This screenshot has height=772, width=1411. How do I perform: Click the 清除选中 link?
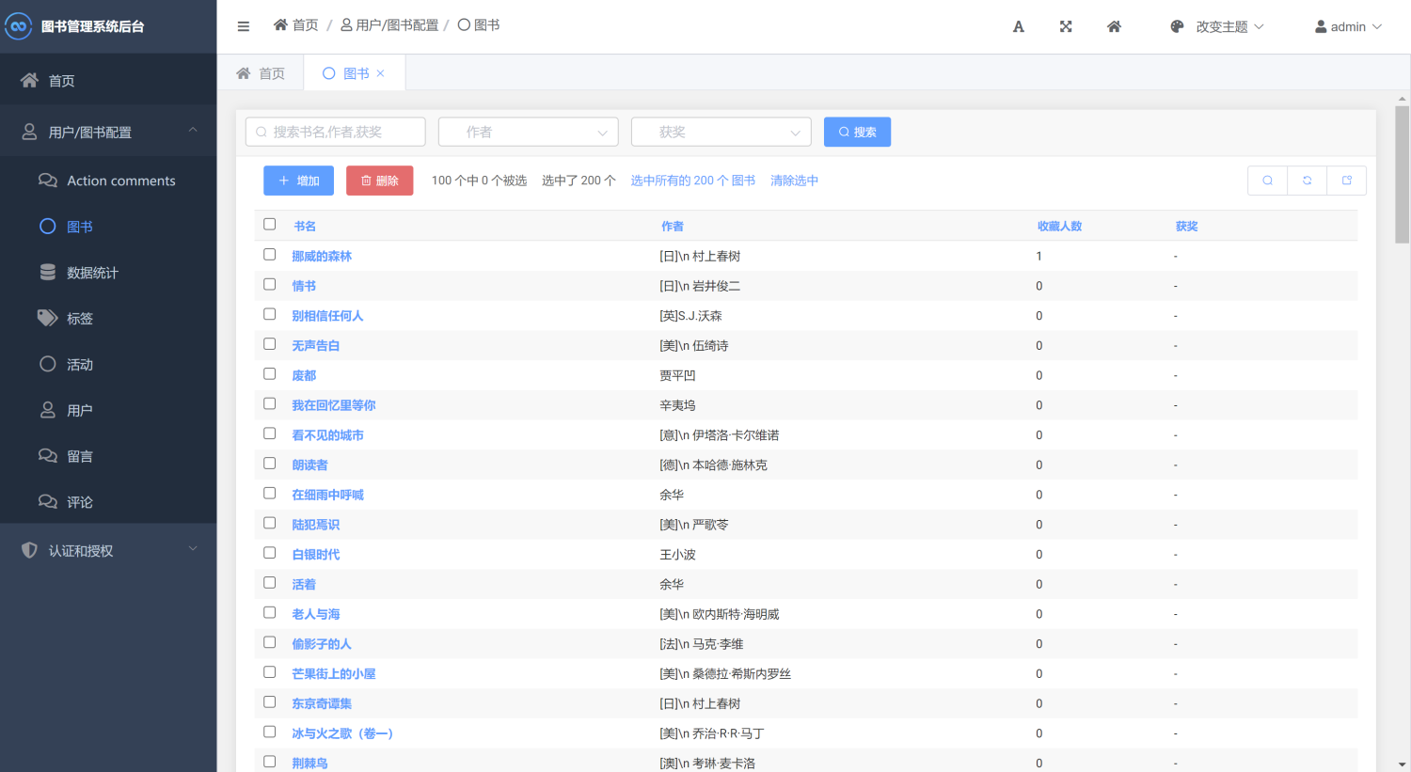pyautogui.click(x=794, y=181)
